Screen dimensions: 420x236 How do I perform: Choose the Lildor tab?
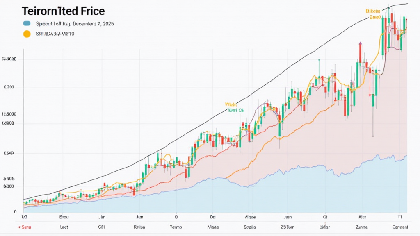pyautogui.click(x=324, y=226)
